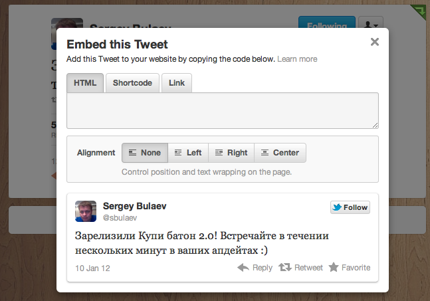Switch to the HTML tab
This screenshot has height=301, width=430.
coord(85,83)
